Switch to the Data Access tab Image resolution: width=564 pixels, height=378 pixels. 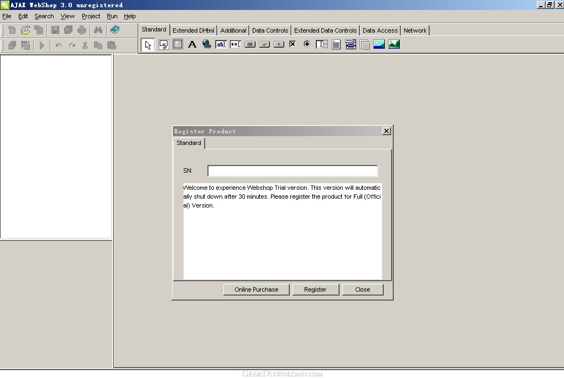point(380,30)
